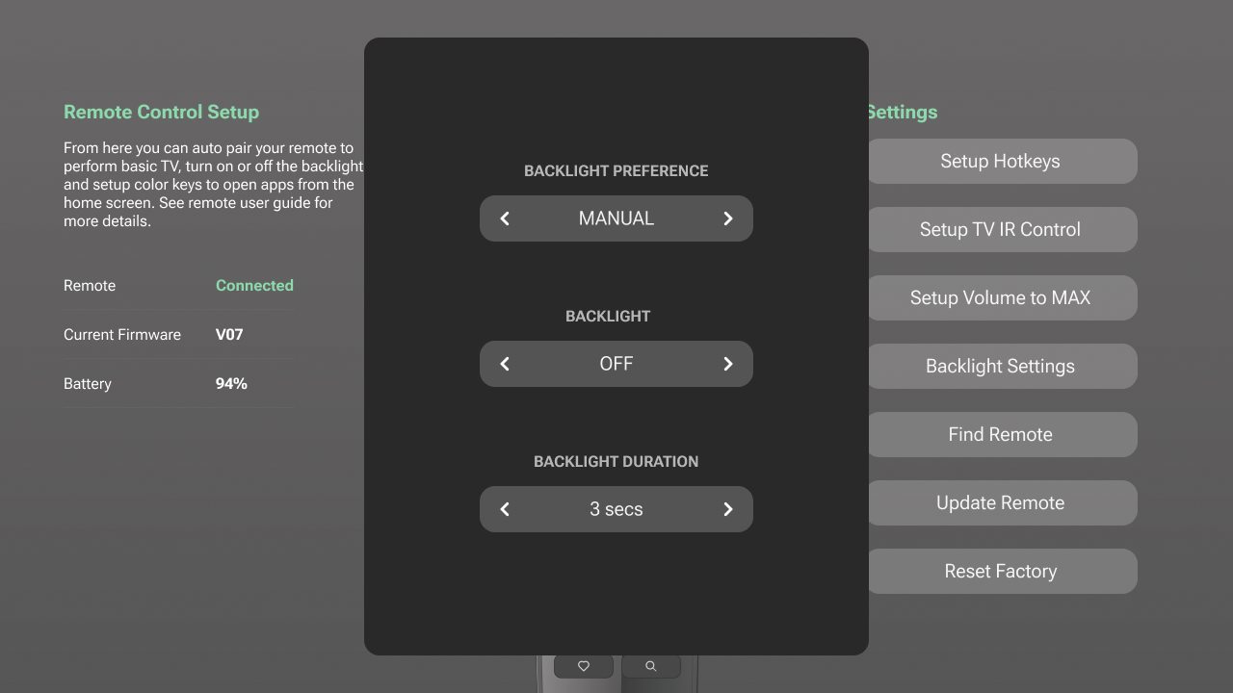Open Backlight Settings

tap(1001, 366)
